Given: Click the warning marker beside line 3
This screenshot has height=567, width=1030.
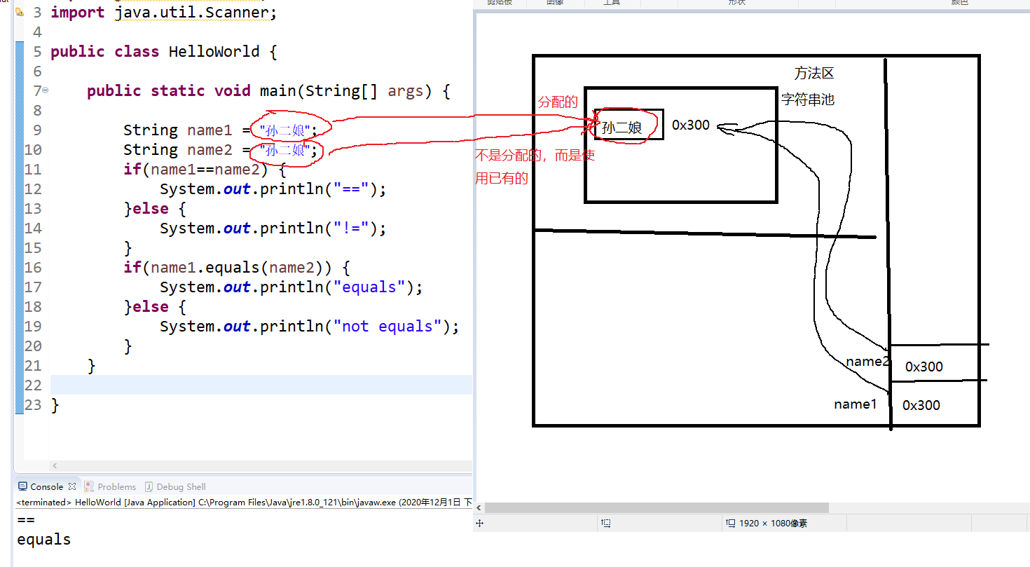Looking at the screenshot, I should pos(19,13).
